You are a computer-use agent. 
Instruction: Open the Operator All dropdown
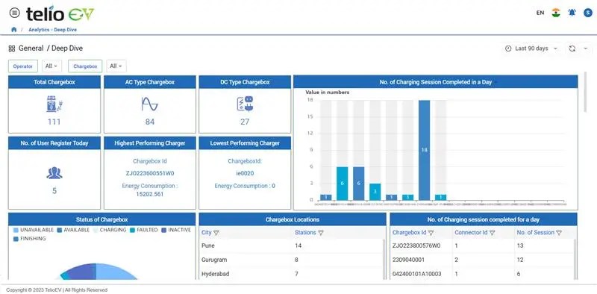[x=51, y=66]
